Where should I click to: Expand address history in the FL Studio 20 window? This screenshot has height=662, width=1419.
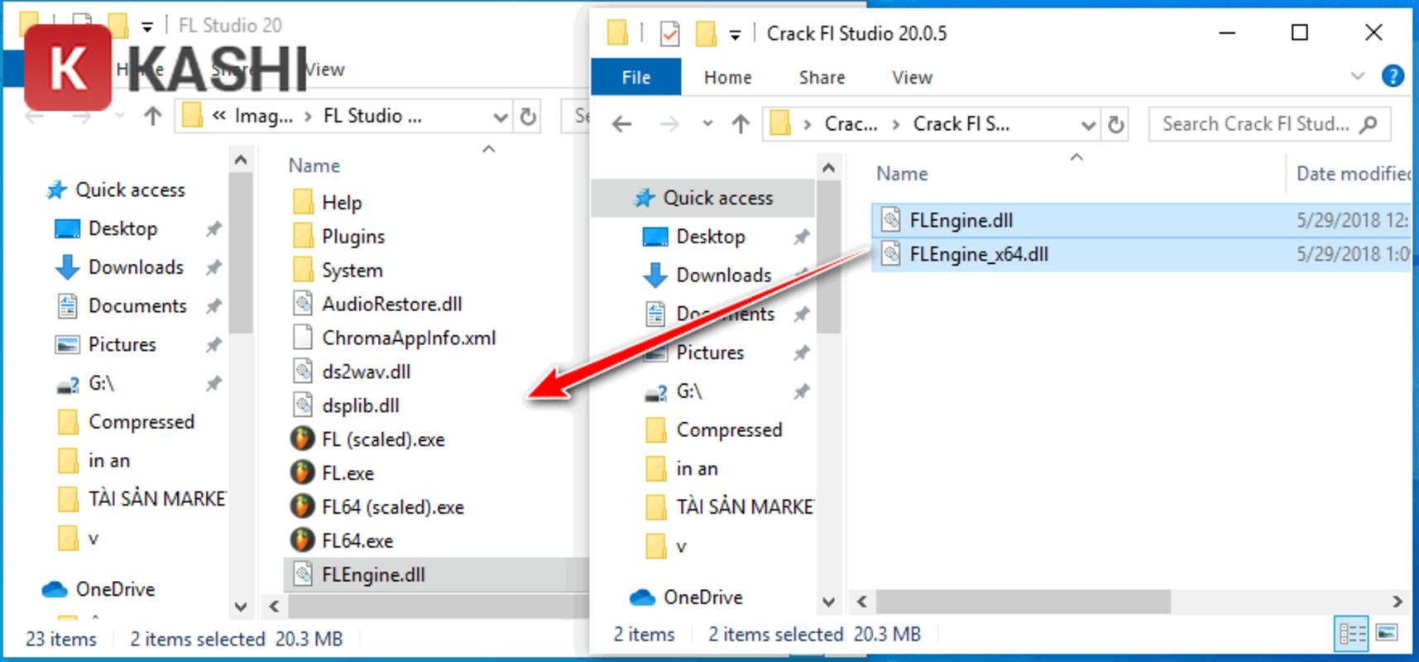click(500, 117)
